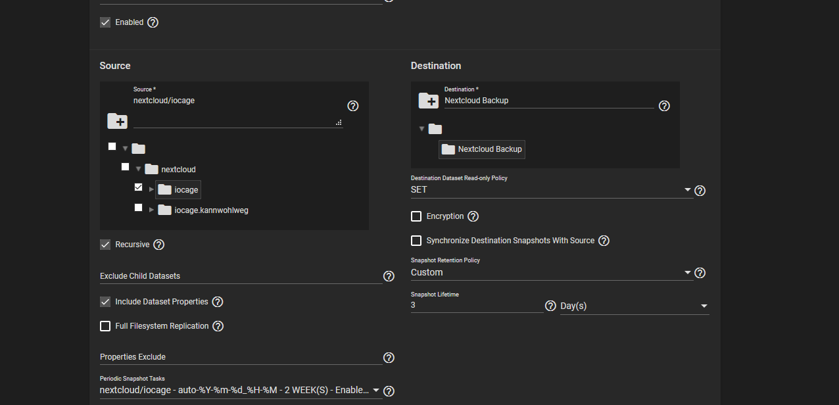The image size is (839, 405).
Task: Click the Source path text area
Action: click(x=238, y=111)
